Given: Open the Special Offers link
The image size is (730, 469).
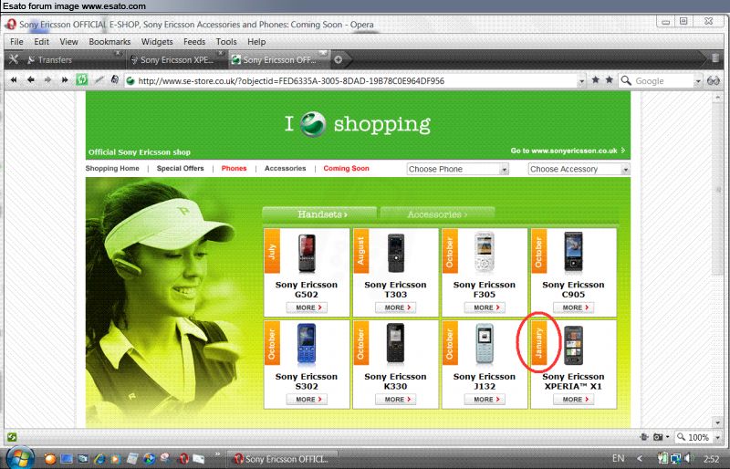Looking at the screenshot, I should point(180,169).
